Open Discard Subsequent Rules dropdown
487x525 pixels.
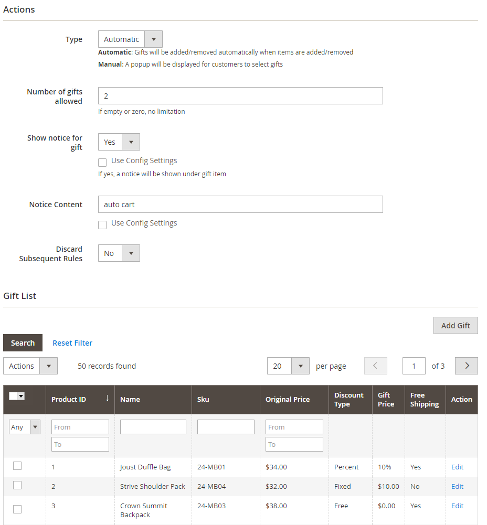(119, 253)
